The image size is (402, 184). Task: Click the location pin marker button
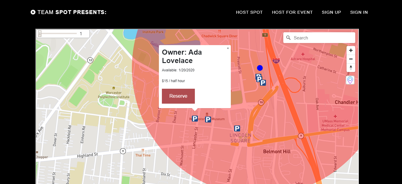pos(350,80)
